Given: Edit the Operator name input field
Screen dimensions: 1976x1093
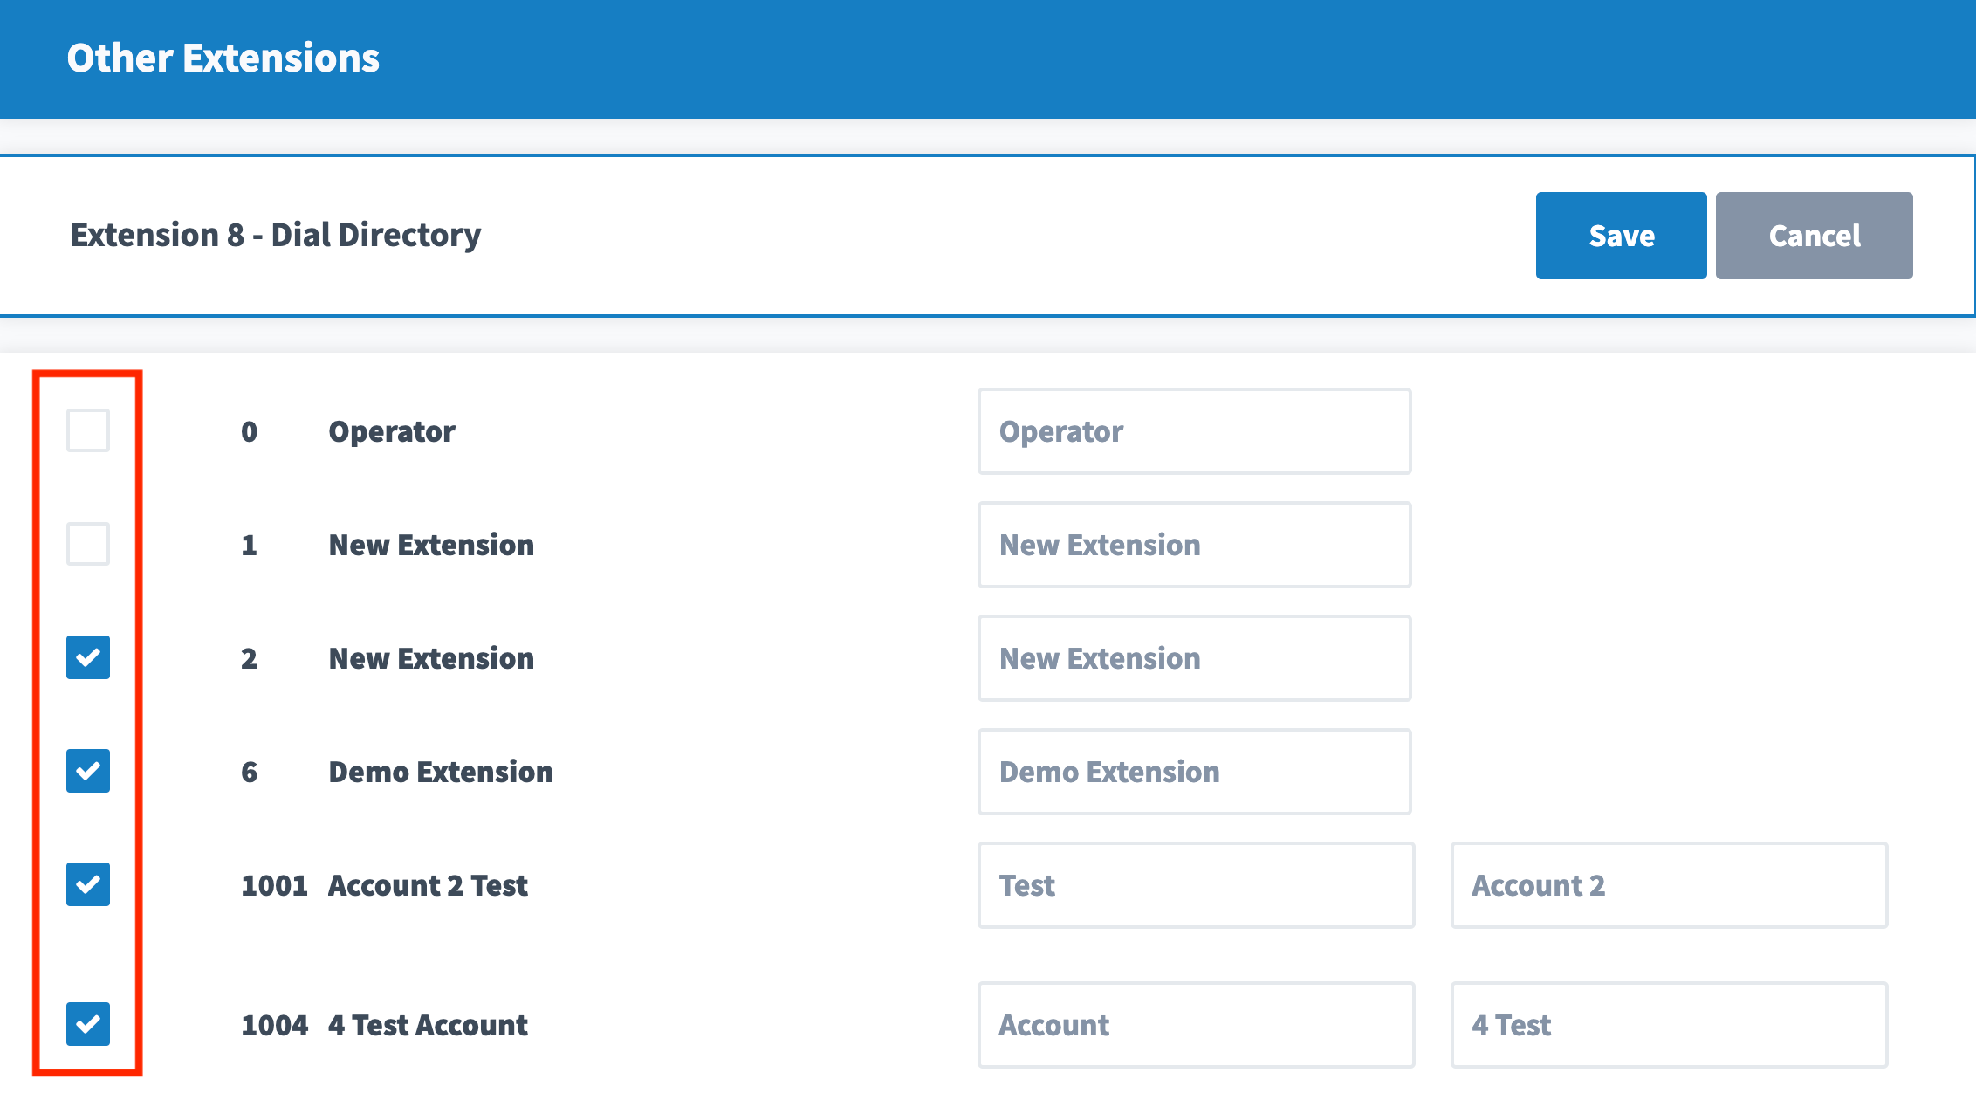Looking at the screenshot, I should [x=1195, y=431].
